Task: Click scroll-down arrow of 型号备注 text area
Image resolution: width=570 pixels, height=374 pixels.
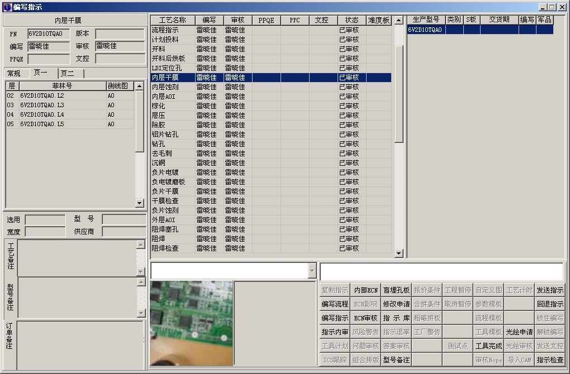Action: tap(141, 313)
